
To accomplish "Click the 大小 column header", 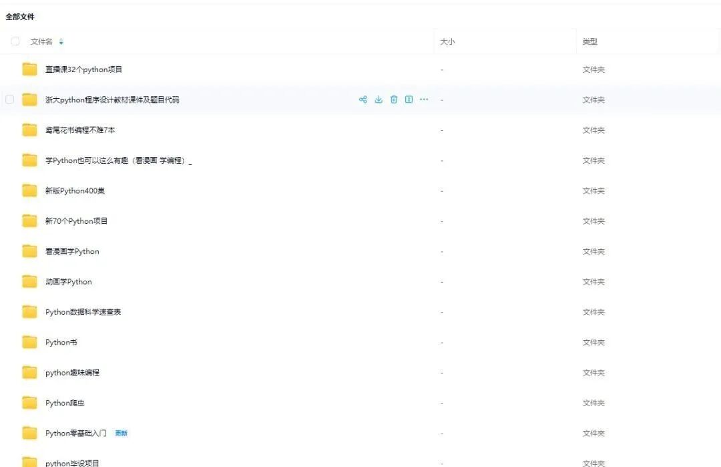I will [x=447, y=41].
